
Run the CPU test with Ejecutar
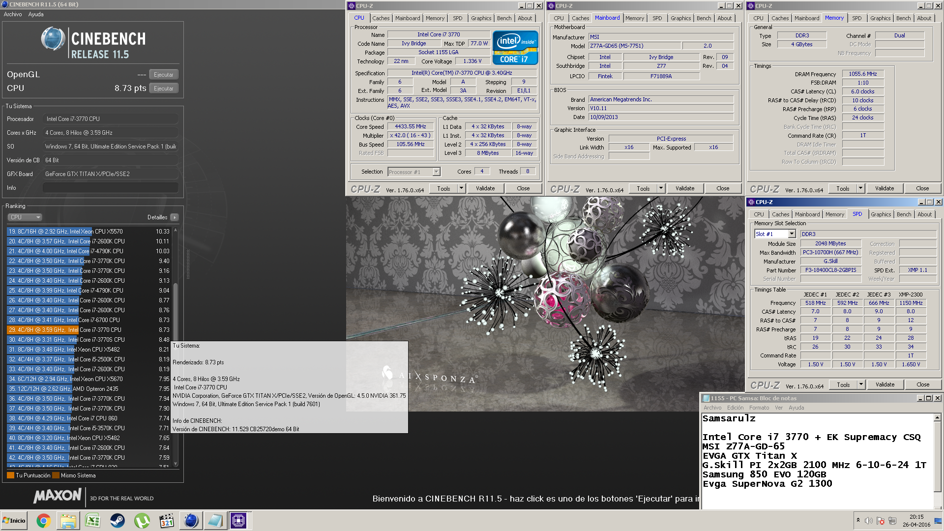coord(164,88)
